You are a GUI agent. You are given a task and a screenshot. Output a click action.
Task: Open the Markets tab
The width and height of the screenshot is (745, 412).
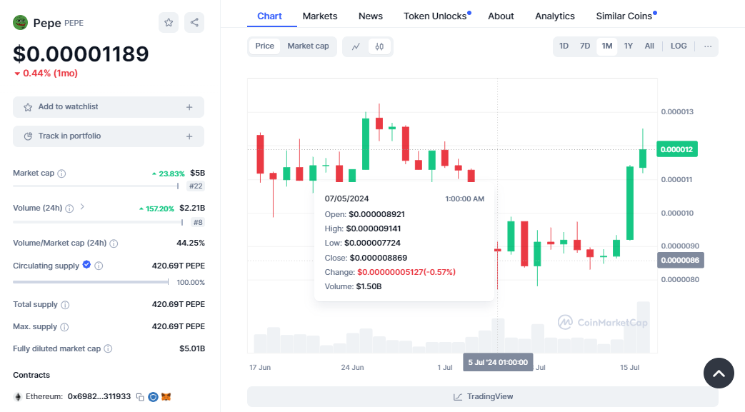pyautogui.click(x=320, y=16)
